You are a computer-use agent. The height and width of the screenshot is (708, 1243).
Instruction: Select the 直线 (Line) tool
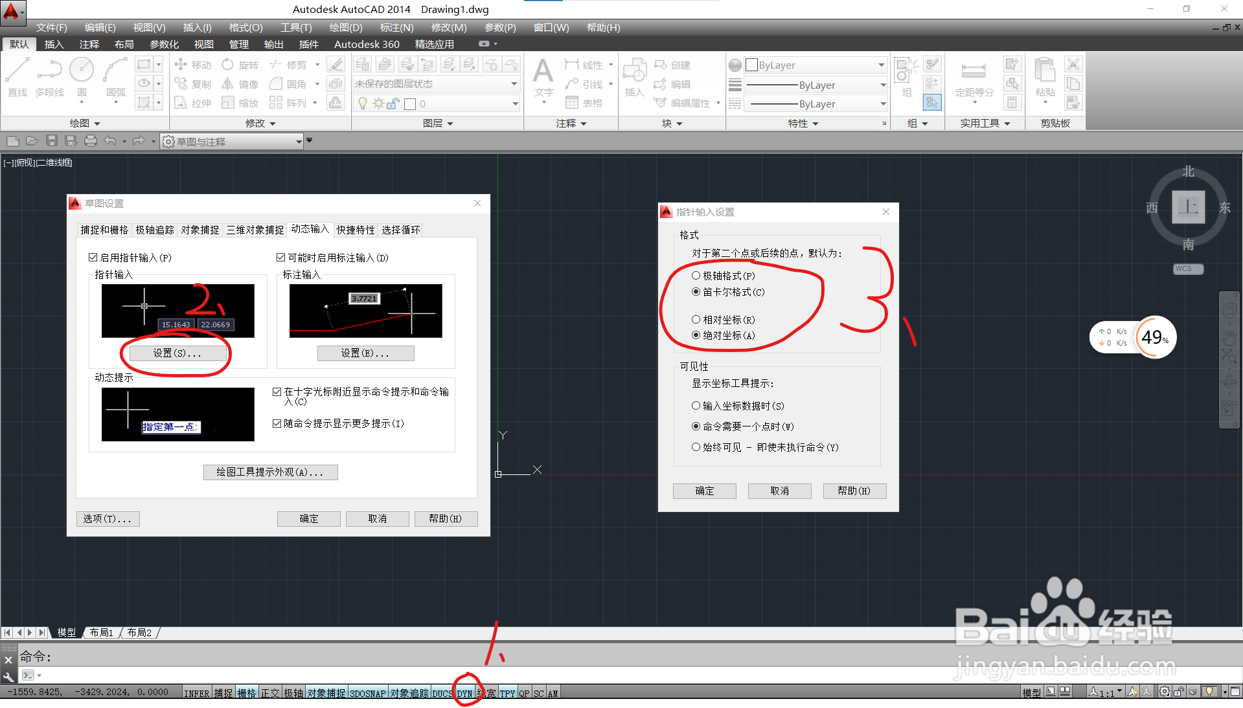(17, 77)
